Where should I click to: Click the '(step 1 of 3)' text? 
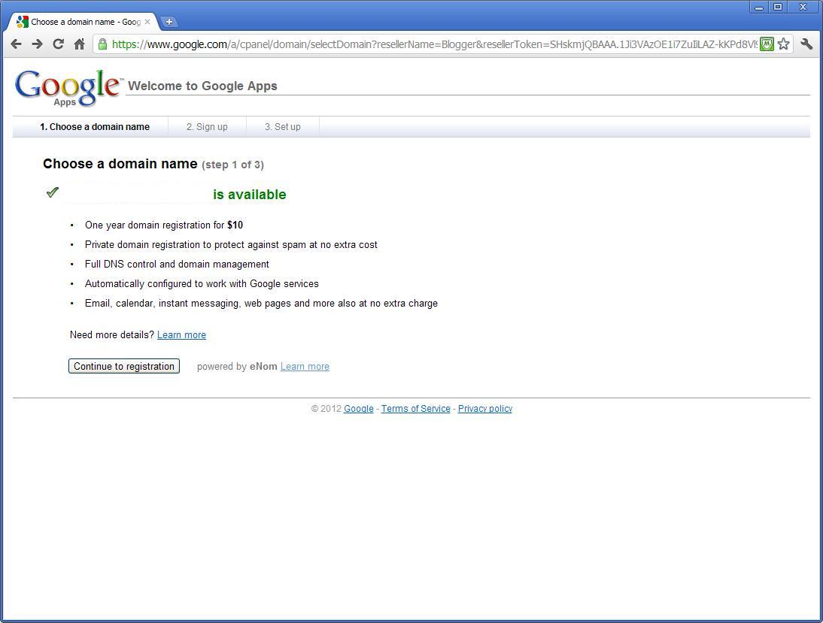[232, 165]
